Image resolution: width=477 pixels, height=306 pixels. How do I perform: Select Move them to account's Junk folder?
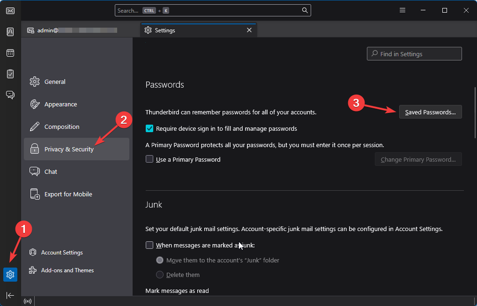click(x=160, y=260)
